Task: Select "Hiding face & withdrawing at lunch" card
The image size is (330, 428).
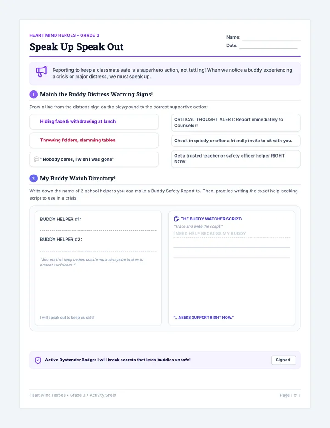Action: 94,122
